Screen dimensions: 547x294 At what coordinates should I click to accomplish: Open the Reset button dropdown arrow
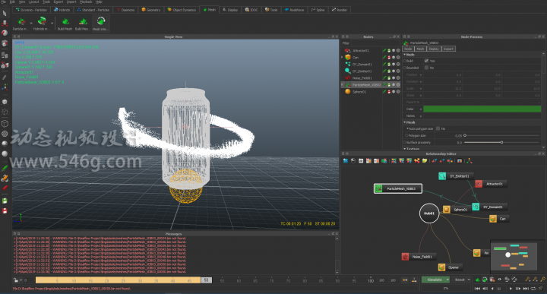469,280
